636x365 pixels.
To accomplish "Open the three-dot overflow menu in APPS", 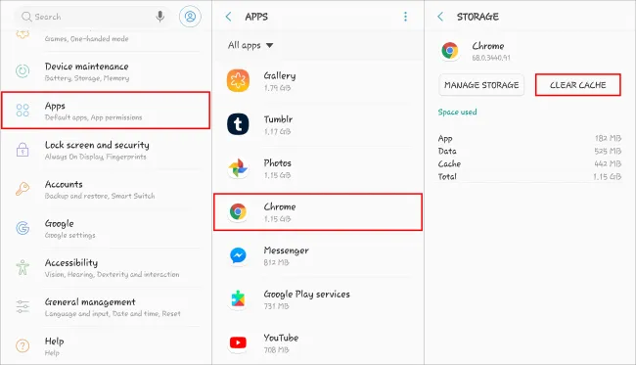I will 405,17.
